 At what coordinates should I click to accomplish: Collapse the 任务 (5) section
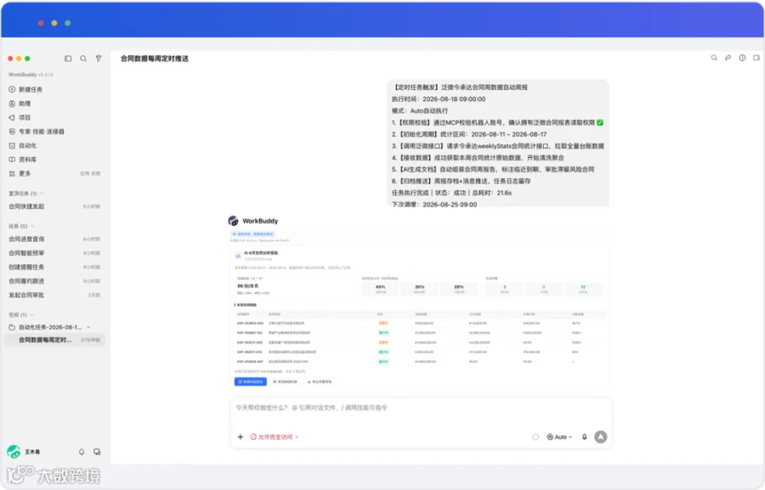[21, 226]
